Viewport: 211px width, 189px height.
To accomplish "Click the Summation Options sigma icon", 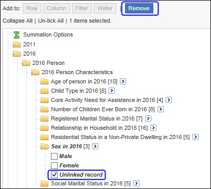I will [16, 35].
